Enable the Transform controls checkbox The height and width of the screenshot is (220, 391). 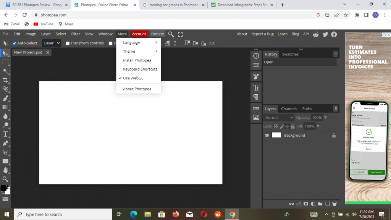(68, 43)
